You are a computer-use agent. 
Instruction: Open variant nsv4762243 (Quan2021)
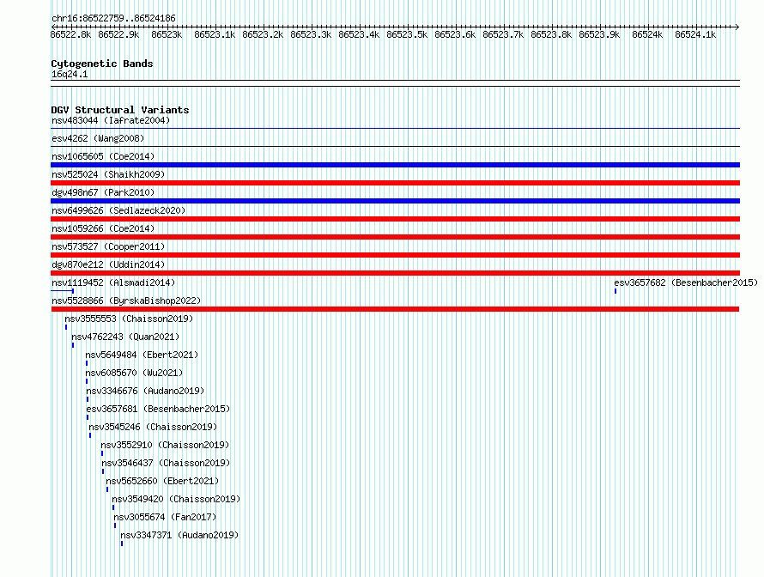pos(125,337)
